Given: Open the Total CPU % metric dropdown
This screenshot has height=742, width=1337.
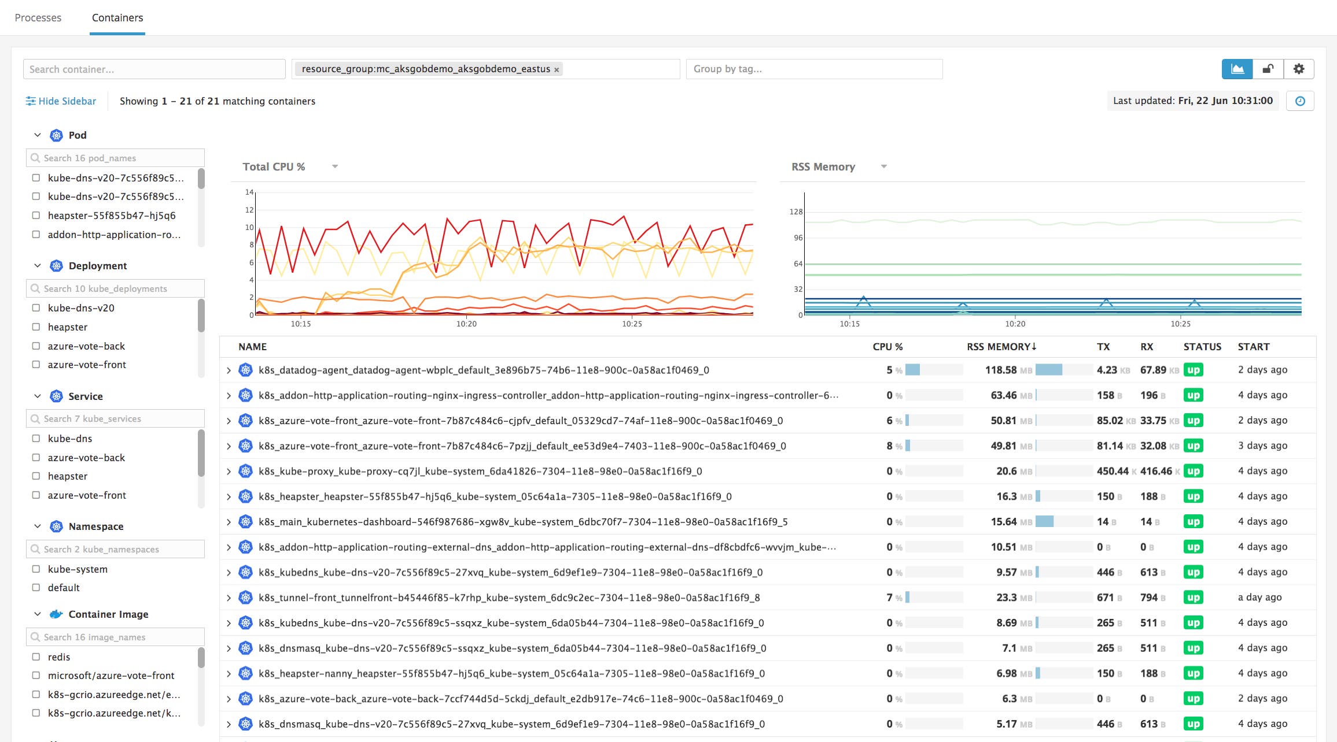Looking at the screenshot, I should click(x=334, y=166).
